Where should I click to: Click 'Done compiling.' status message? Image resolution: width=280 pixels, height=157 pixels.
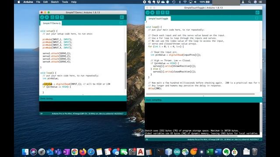(x=154, y=100)
